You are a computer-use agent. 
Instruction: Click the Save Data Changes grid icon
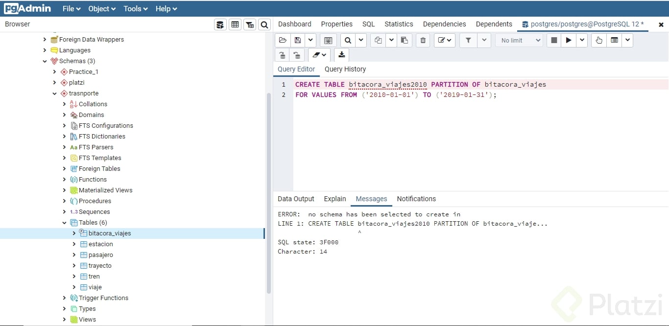click(328, 40)
